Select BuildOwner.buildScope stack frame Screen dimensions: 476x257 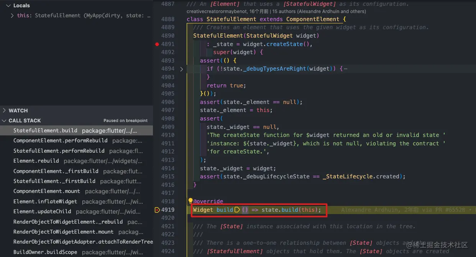pyautogui.click(x=77, y=252)
